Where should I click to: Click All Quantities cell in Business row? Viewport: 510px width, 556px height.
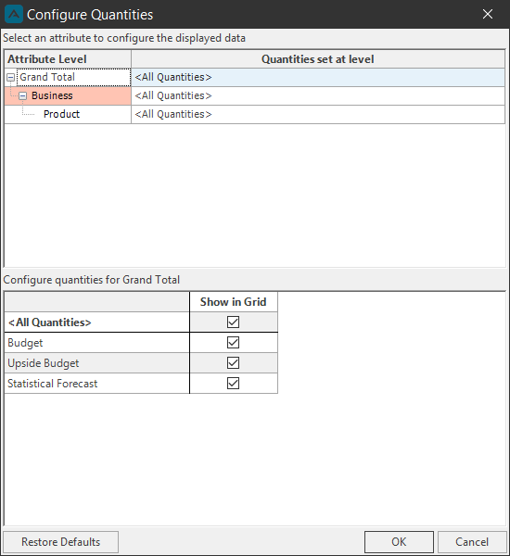coord(318,95)
